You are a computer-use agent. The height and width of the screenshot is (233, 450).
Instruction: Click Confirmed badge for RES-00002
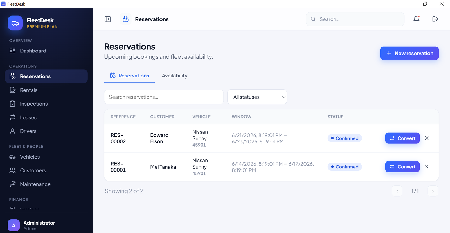click(345, 138)
